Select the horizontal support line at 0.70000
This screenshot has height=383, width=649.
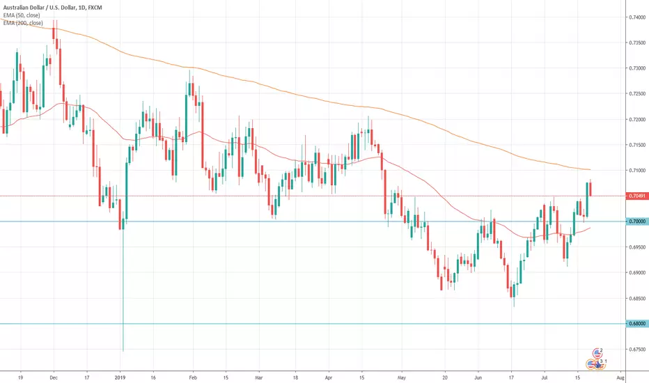click(313, 221)
